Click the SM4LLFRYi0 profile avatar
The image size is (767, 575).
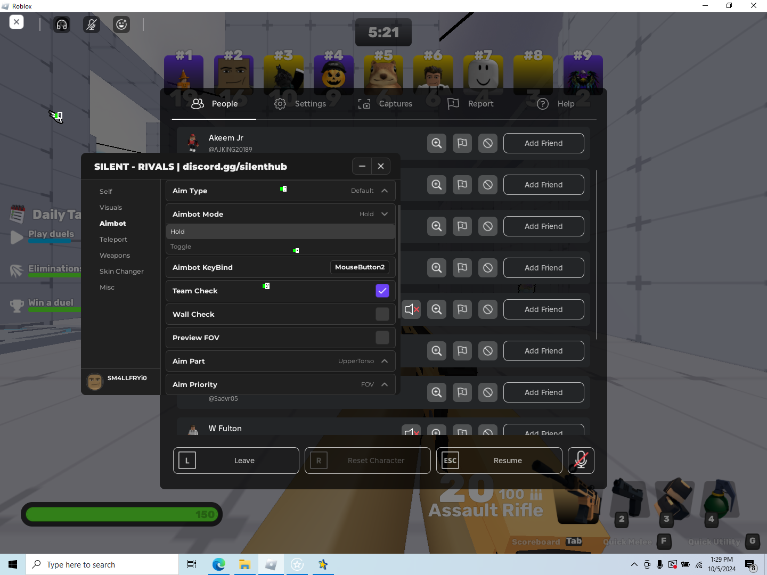point(95,381)
